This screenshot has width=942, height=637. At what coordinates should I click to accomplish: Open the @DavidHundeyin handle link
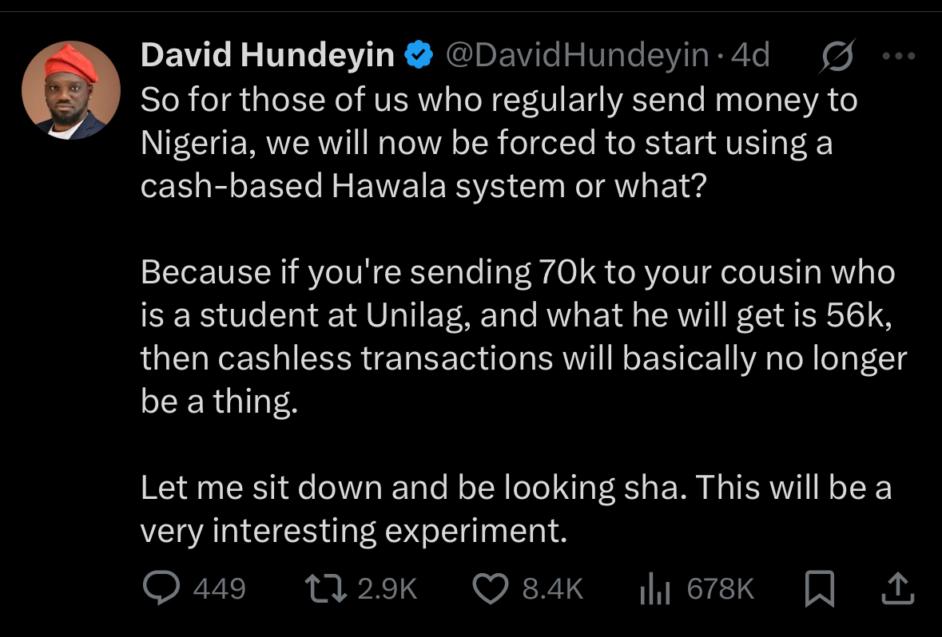pyautogui.click(x=578, y=55)
